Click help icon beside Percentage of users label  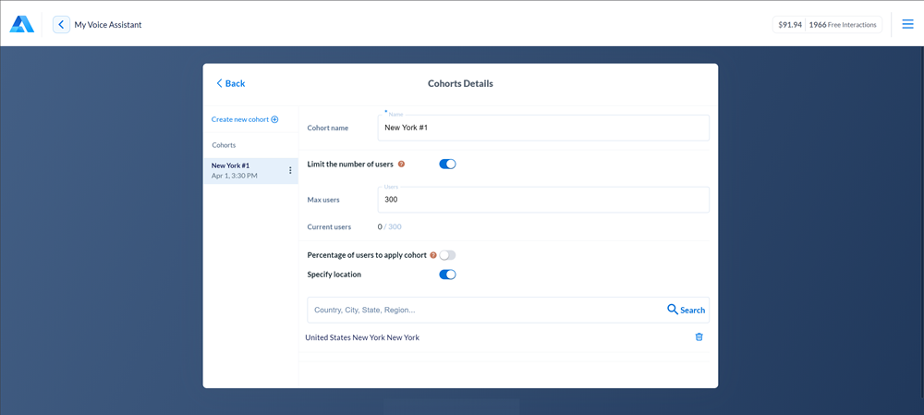coord(433,255)
